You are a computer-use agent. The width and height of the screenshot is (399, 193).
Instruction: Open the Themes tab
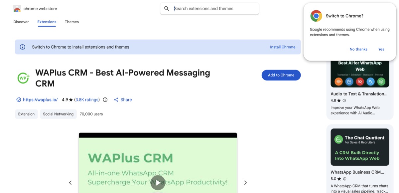point(72,22)
